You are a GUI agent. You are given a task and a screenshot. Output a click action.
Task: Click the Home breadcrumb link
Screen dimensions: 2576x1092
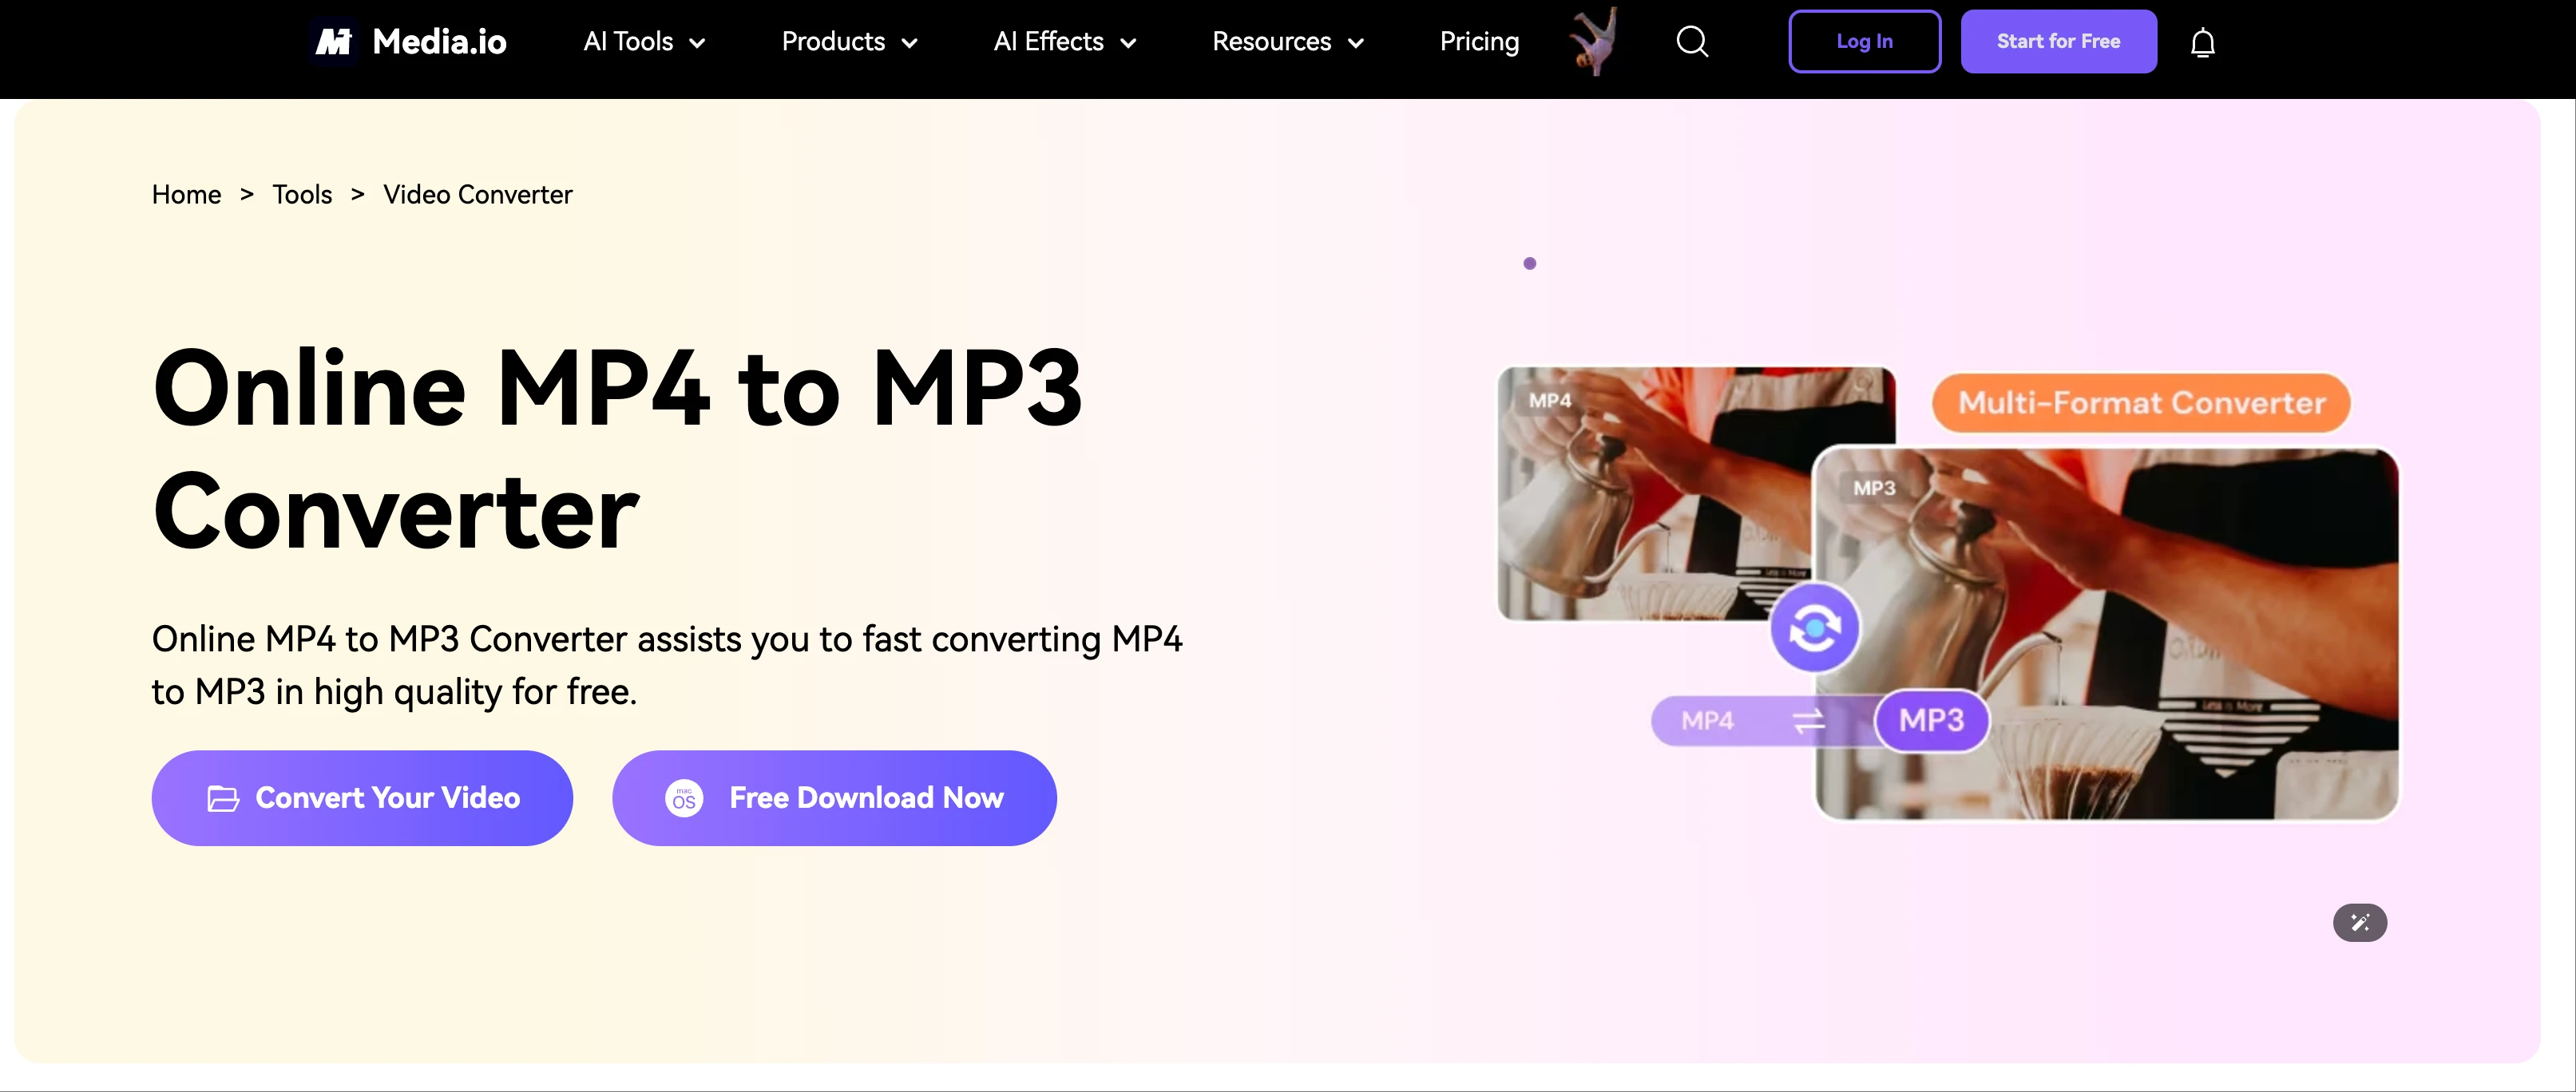click(186, 194)
